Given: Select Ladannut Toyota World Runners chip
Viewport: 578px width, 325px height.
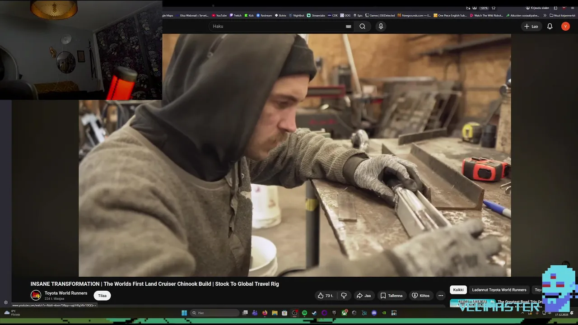Looking at the screenshot, I should click(x=499, y=290).
